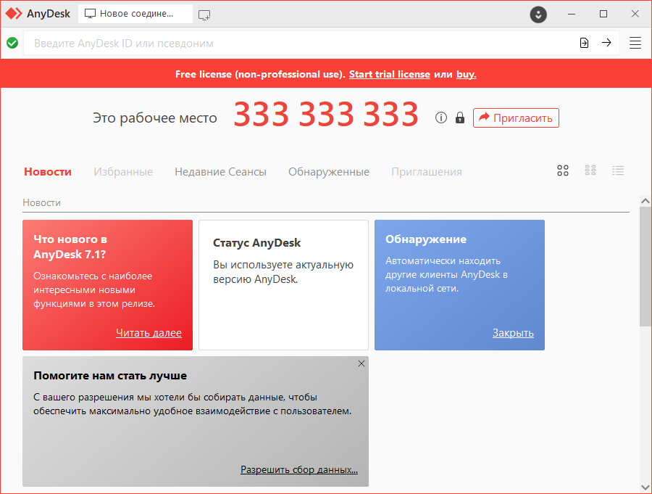The image size is (652, 494).
Task: Dismiss the Обнаружение card via Закрыть
Action: 513,332
